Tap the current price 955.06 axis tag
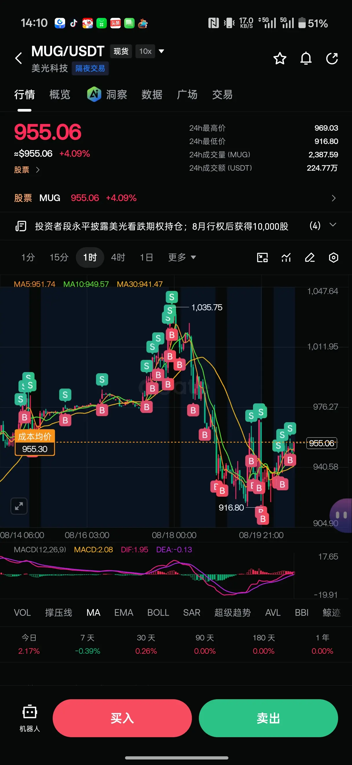 click(321, 443)
